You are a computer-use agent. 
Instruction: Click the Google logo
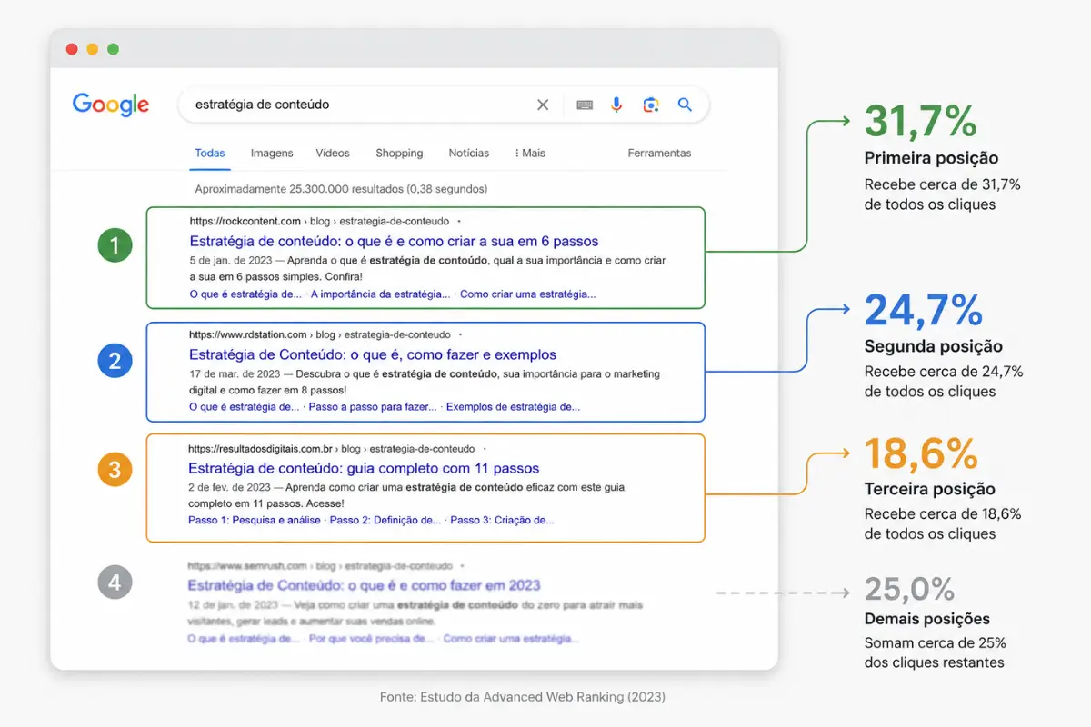pos(111,105)
